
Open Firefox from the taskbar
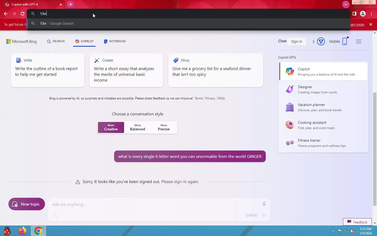point(22,231)
